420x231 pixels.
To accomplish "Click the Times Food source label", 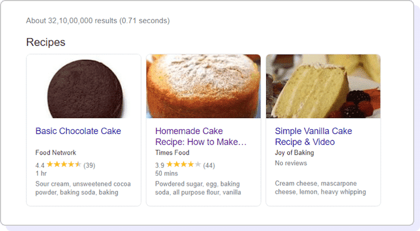I will [x=172, y=152].
